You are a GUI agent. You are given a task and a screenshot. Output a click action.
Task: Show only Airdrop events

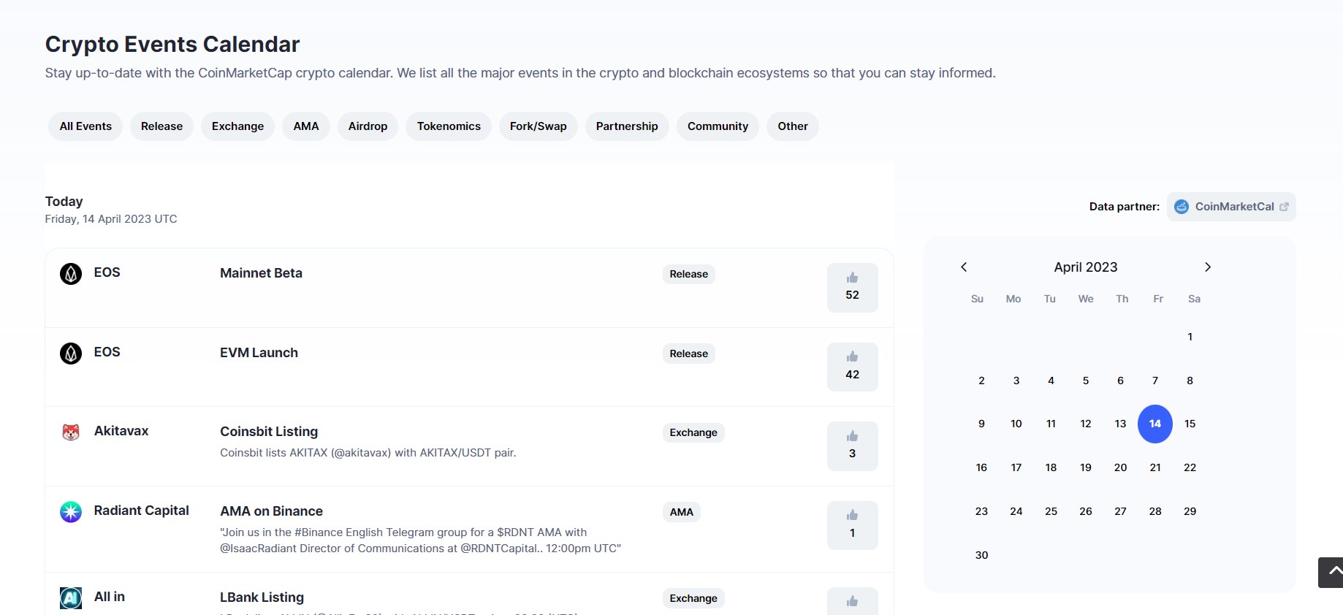click(368, 126)
